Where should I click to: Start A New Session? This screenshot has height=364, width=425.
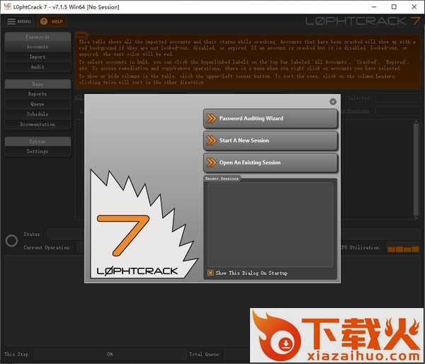271,140
